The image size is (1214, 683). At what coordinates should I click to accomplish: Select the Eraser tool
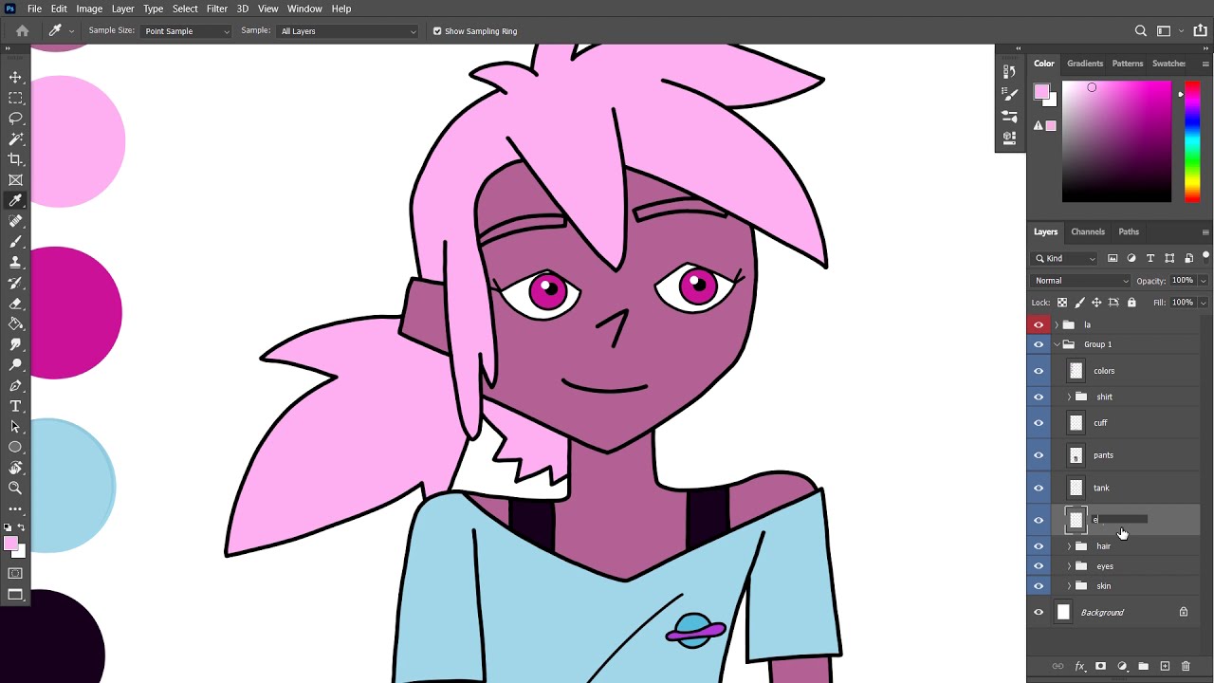coord(15,304)
